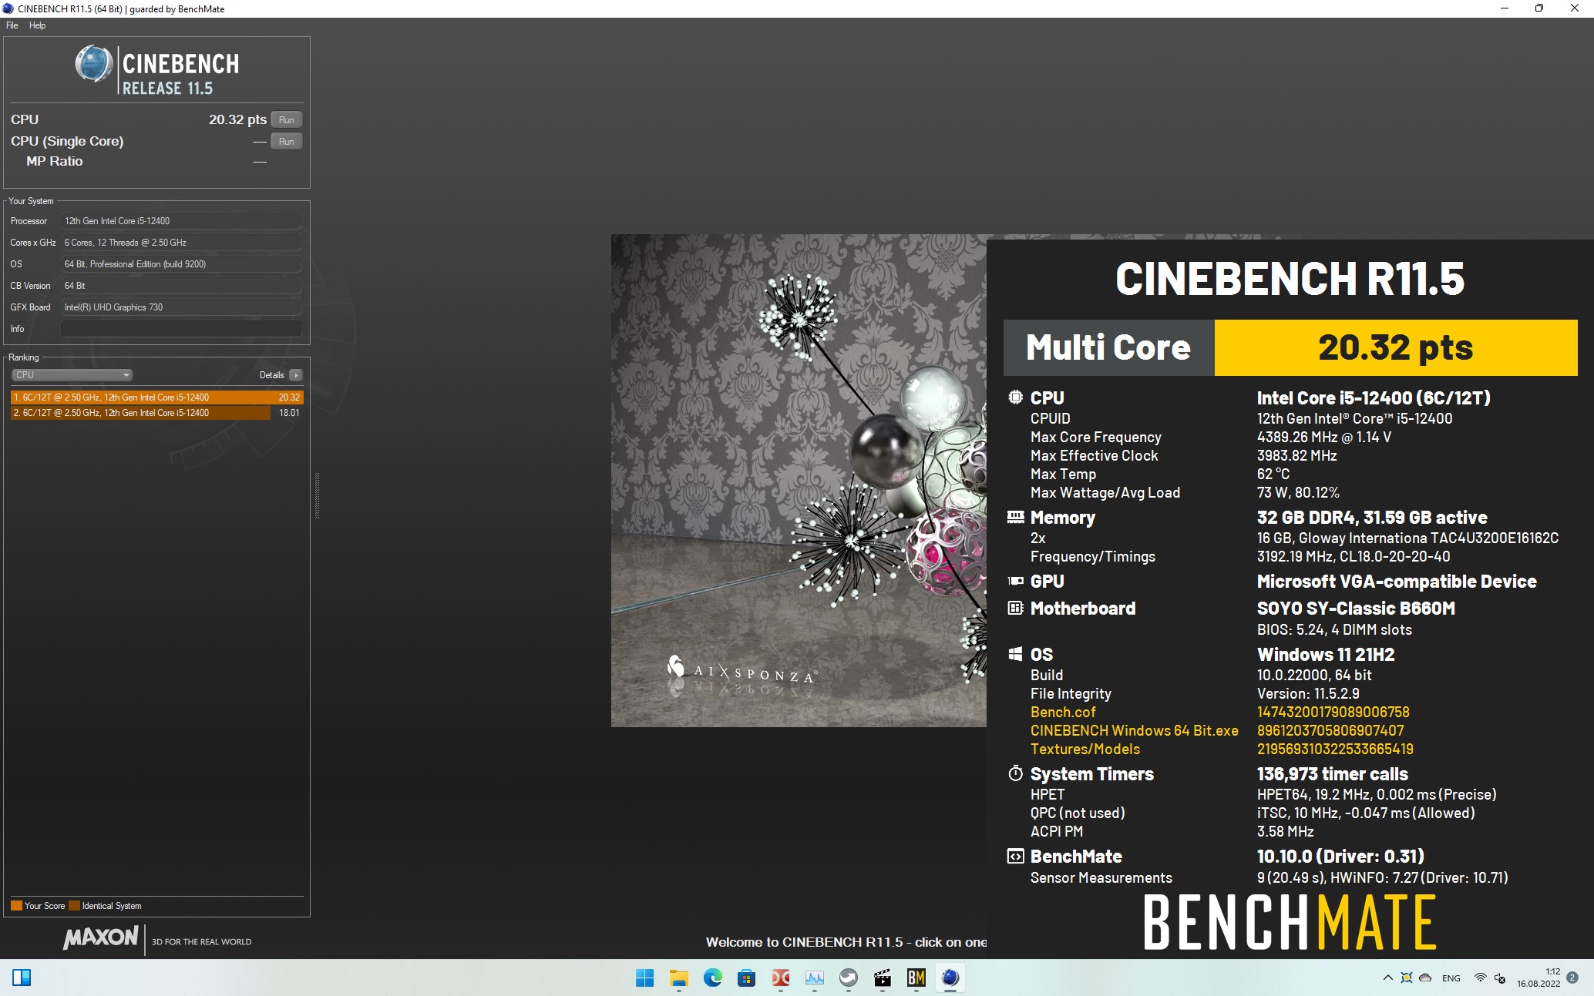Open the red DC taskbar app
This screenshot has height=996, width=1594.
780,978
